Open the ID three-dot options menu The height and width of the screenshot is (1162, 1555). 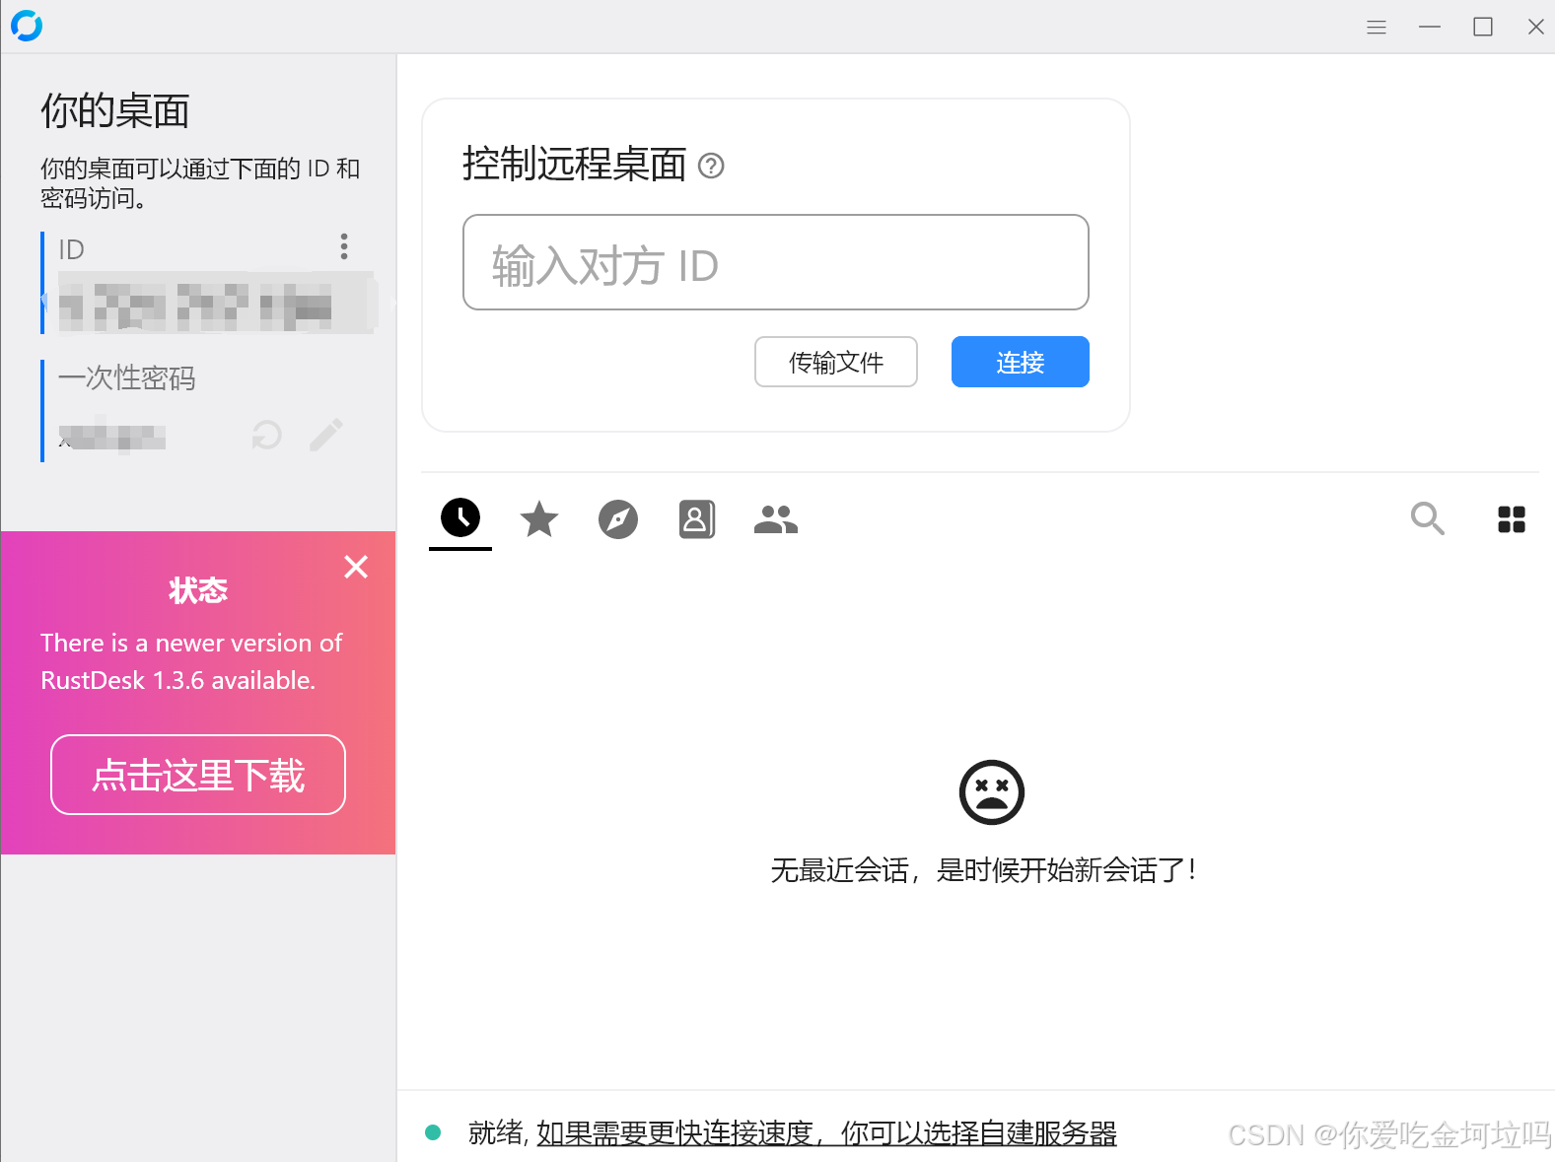pos(344,246)
